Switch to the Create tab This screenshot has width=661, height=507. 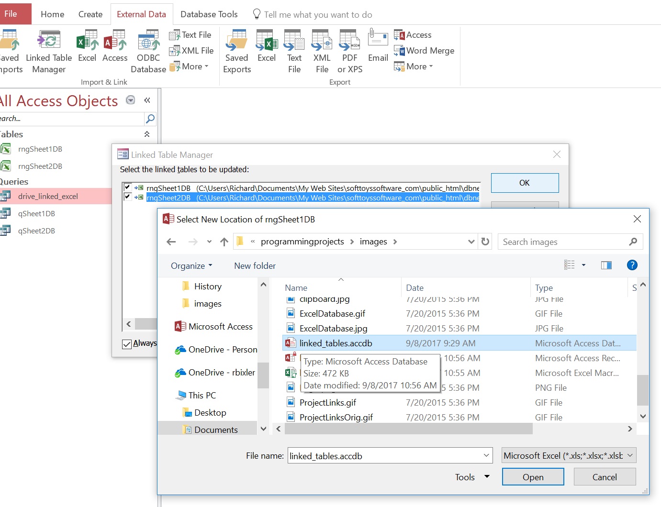pyautogui.click(x=90, y=14)
